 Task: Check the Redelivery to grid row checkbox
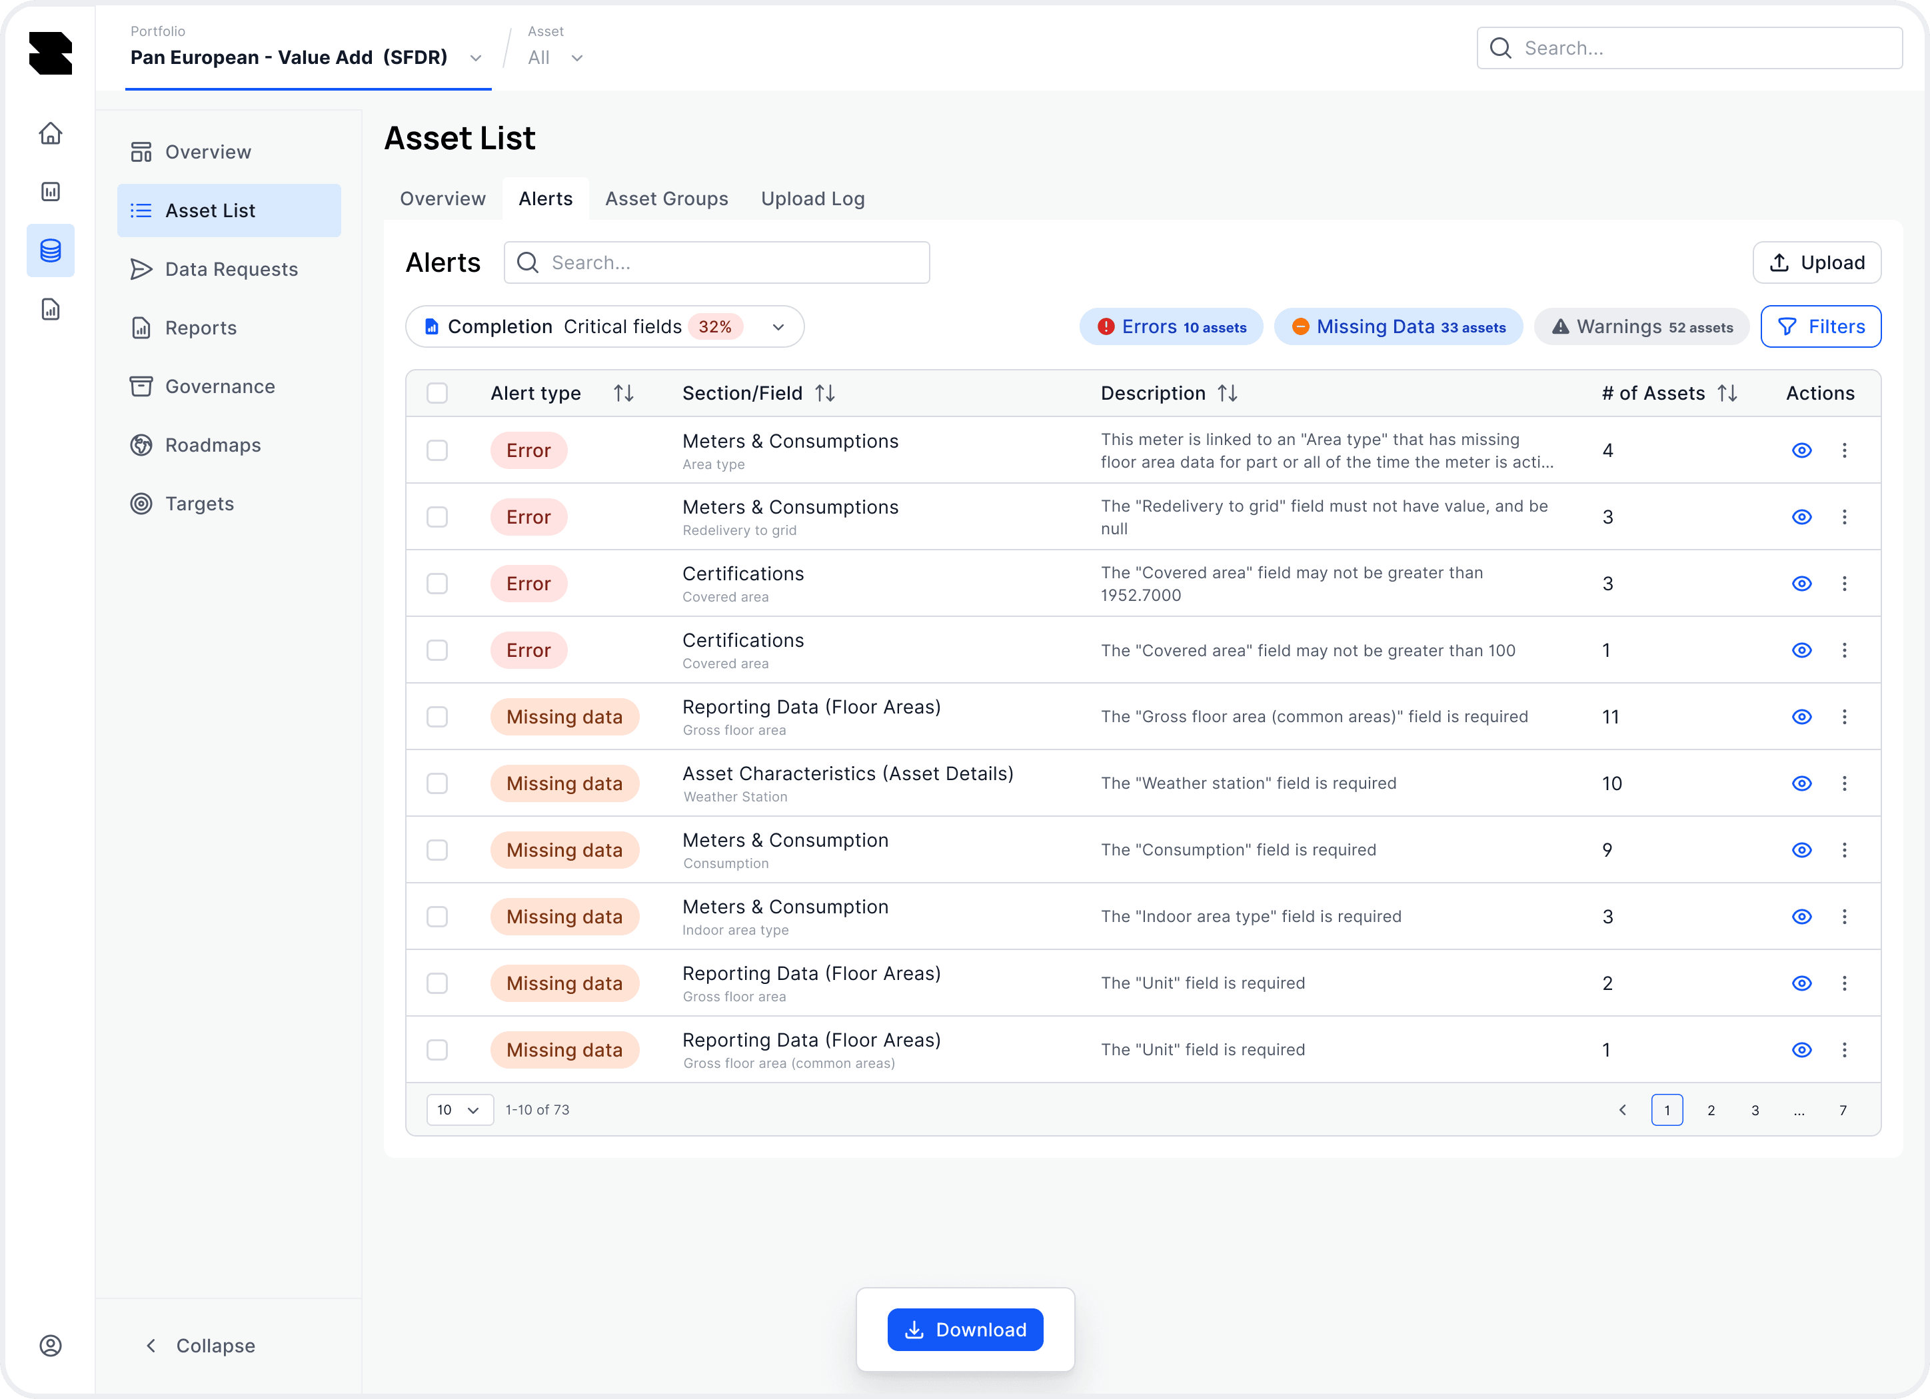437,517
